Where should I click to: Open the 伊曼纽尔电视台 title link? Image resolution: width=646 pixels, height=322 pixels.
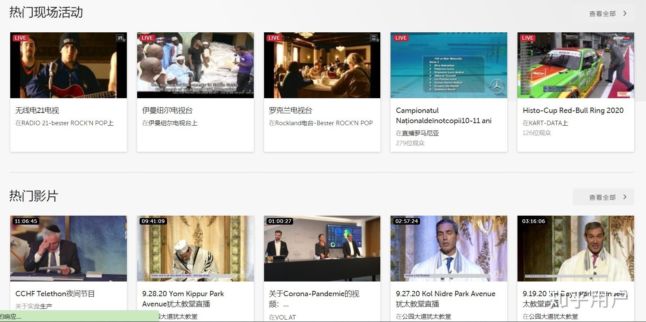pyautogui.click(x=167, y=110)
